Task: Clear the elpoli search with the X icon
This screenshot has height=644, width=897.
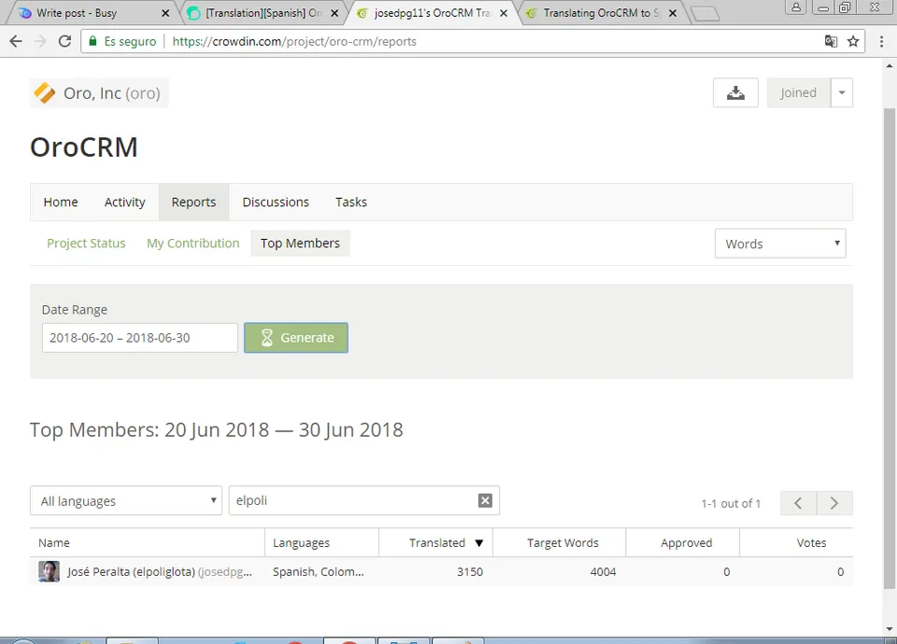Action: 485,500
